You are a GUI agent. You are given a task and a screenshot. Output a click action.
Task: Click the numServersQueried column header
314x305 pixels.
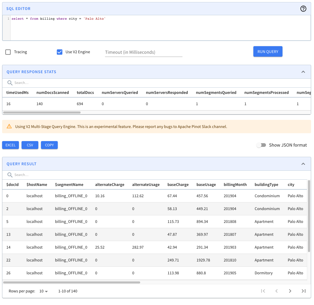(x=120, y=93)
